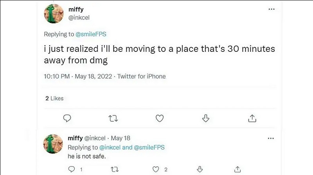
Task: Open miffy's profile picture in main tweet
Action: coord(53,14)
